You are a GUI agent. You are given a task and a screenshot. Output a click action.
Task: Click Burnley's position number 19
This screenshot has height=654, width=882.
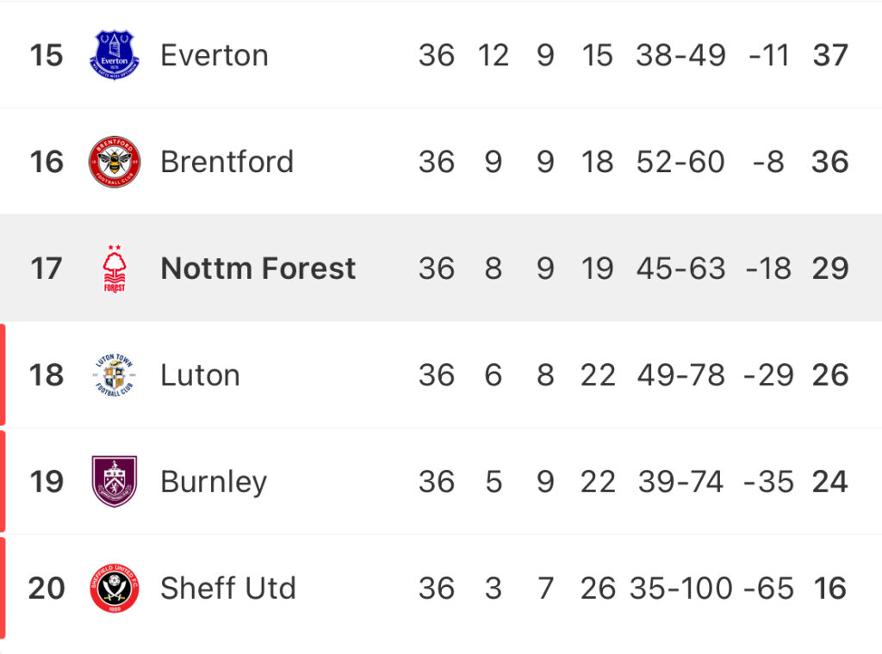47,482
